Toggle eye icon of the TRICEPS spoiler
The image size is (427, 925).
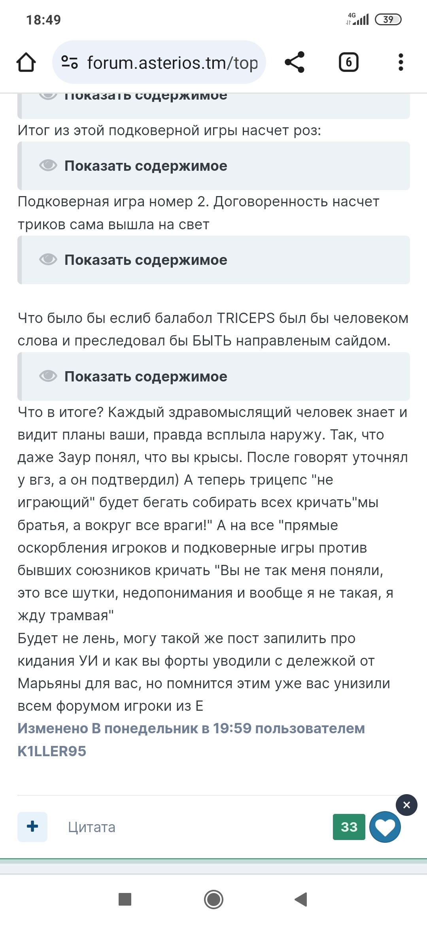tap(48, 376)
